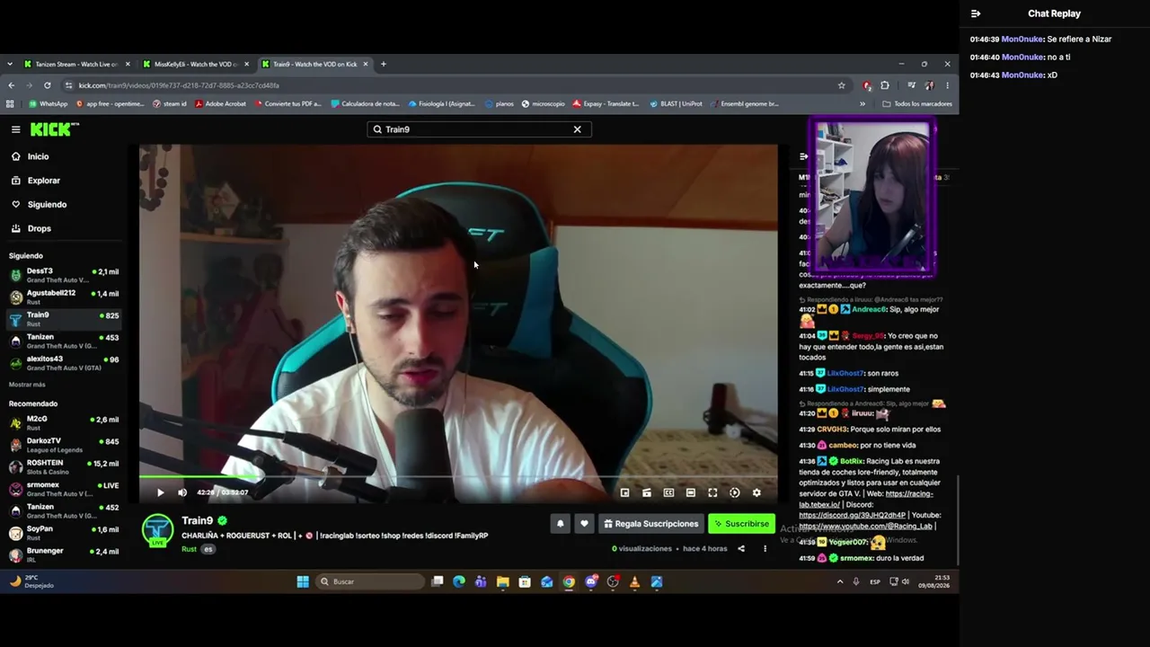The image size is (1150, 647).
Task: Open browser extensions puzzle icon
Action: 885,85
